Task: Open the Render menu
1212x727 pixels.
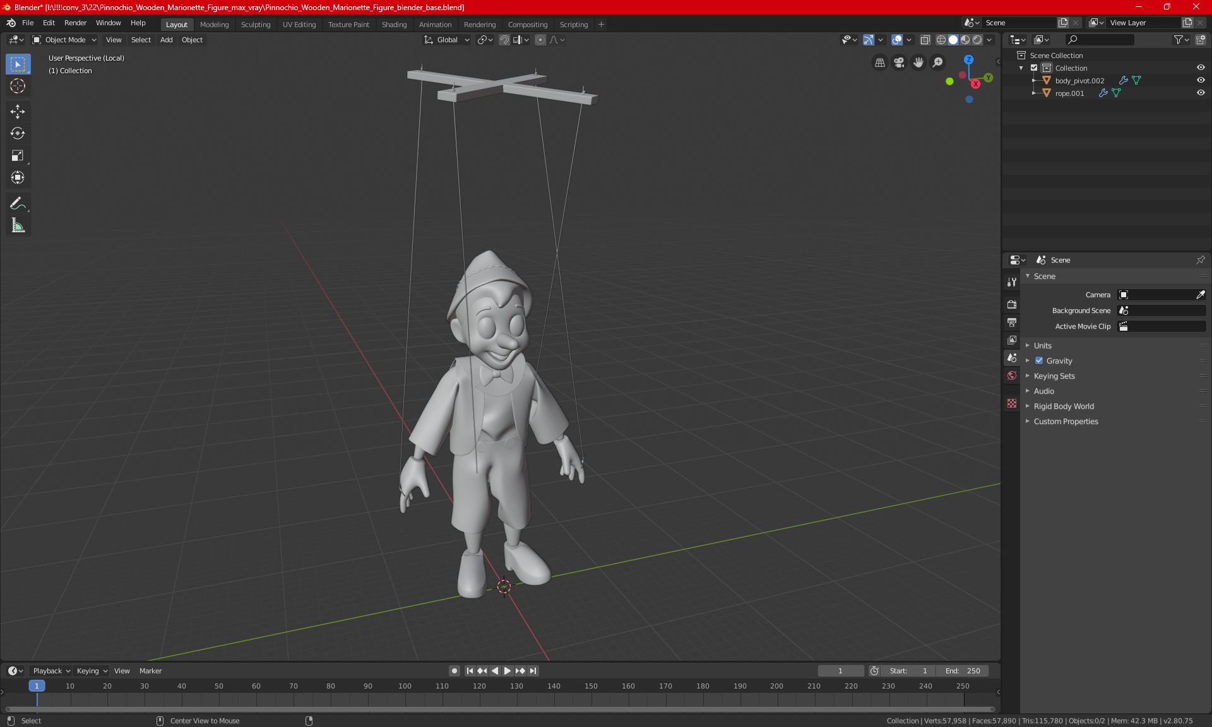Action: (75, 23)
